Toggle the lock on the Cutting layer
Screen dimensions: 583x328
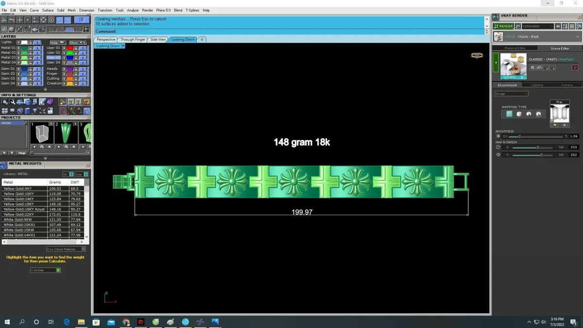click(x=76, y=79)
